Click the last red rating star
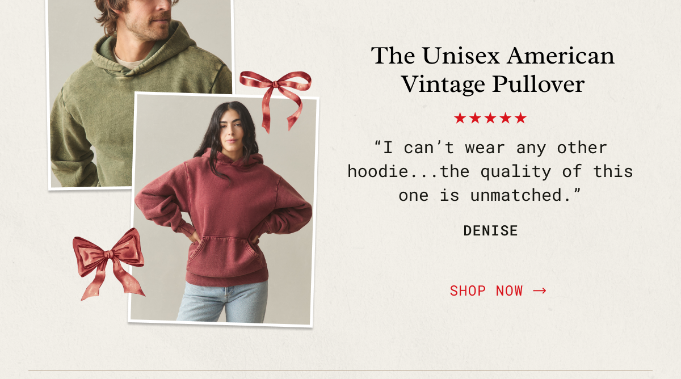The width and height of the screenshot is (681, 379). click(521, 119)
